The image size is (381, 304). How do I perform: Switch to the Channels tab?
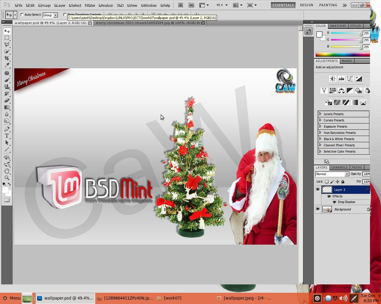pos(339,167)
